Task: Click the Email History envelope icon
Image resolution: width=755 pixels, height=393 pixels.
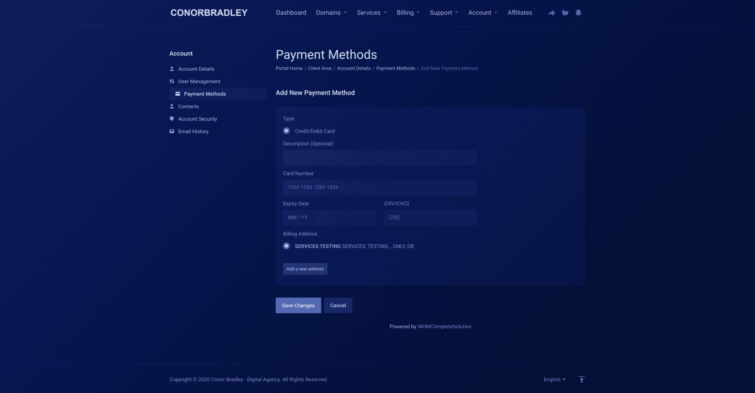Action: (172, 131)
